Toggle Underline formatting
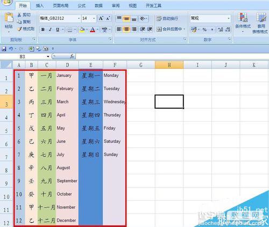 pyautogui.click(x=58, y=30)
